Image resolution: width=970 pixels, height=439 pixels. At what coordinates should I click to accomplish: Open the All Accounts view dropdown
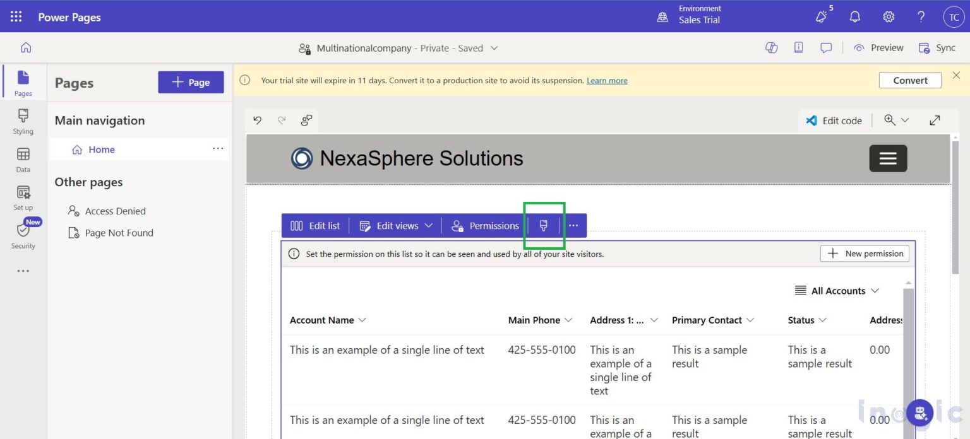pyautogui.click(x=837, y=290)
